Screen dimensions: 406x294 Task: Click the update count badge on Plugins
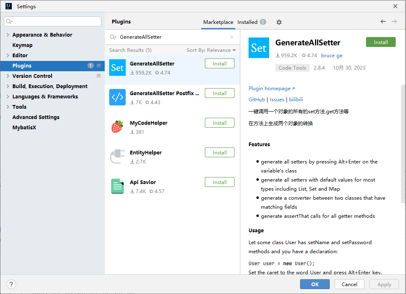[90, 66]
